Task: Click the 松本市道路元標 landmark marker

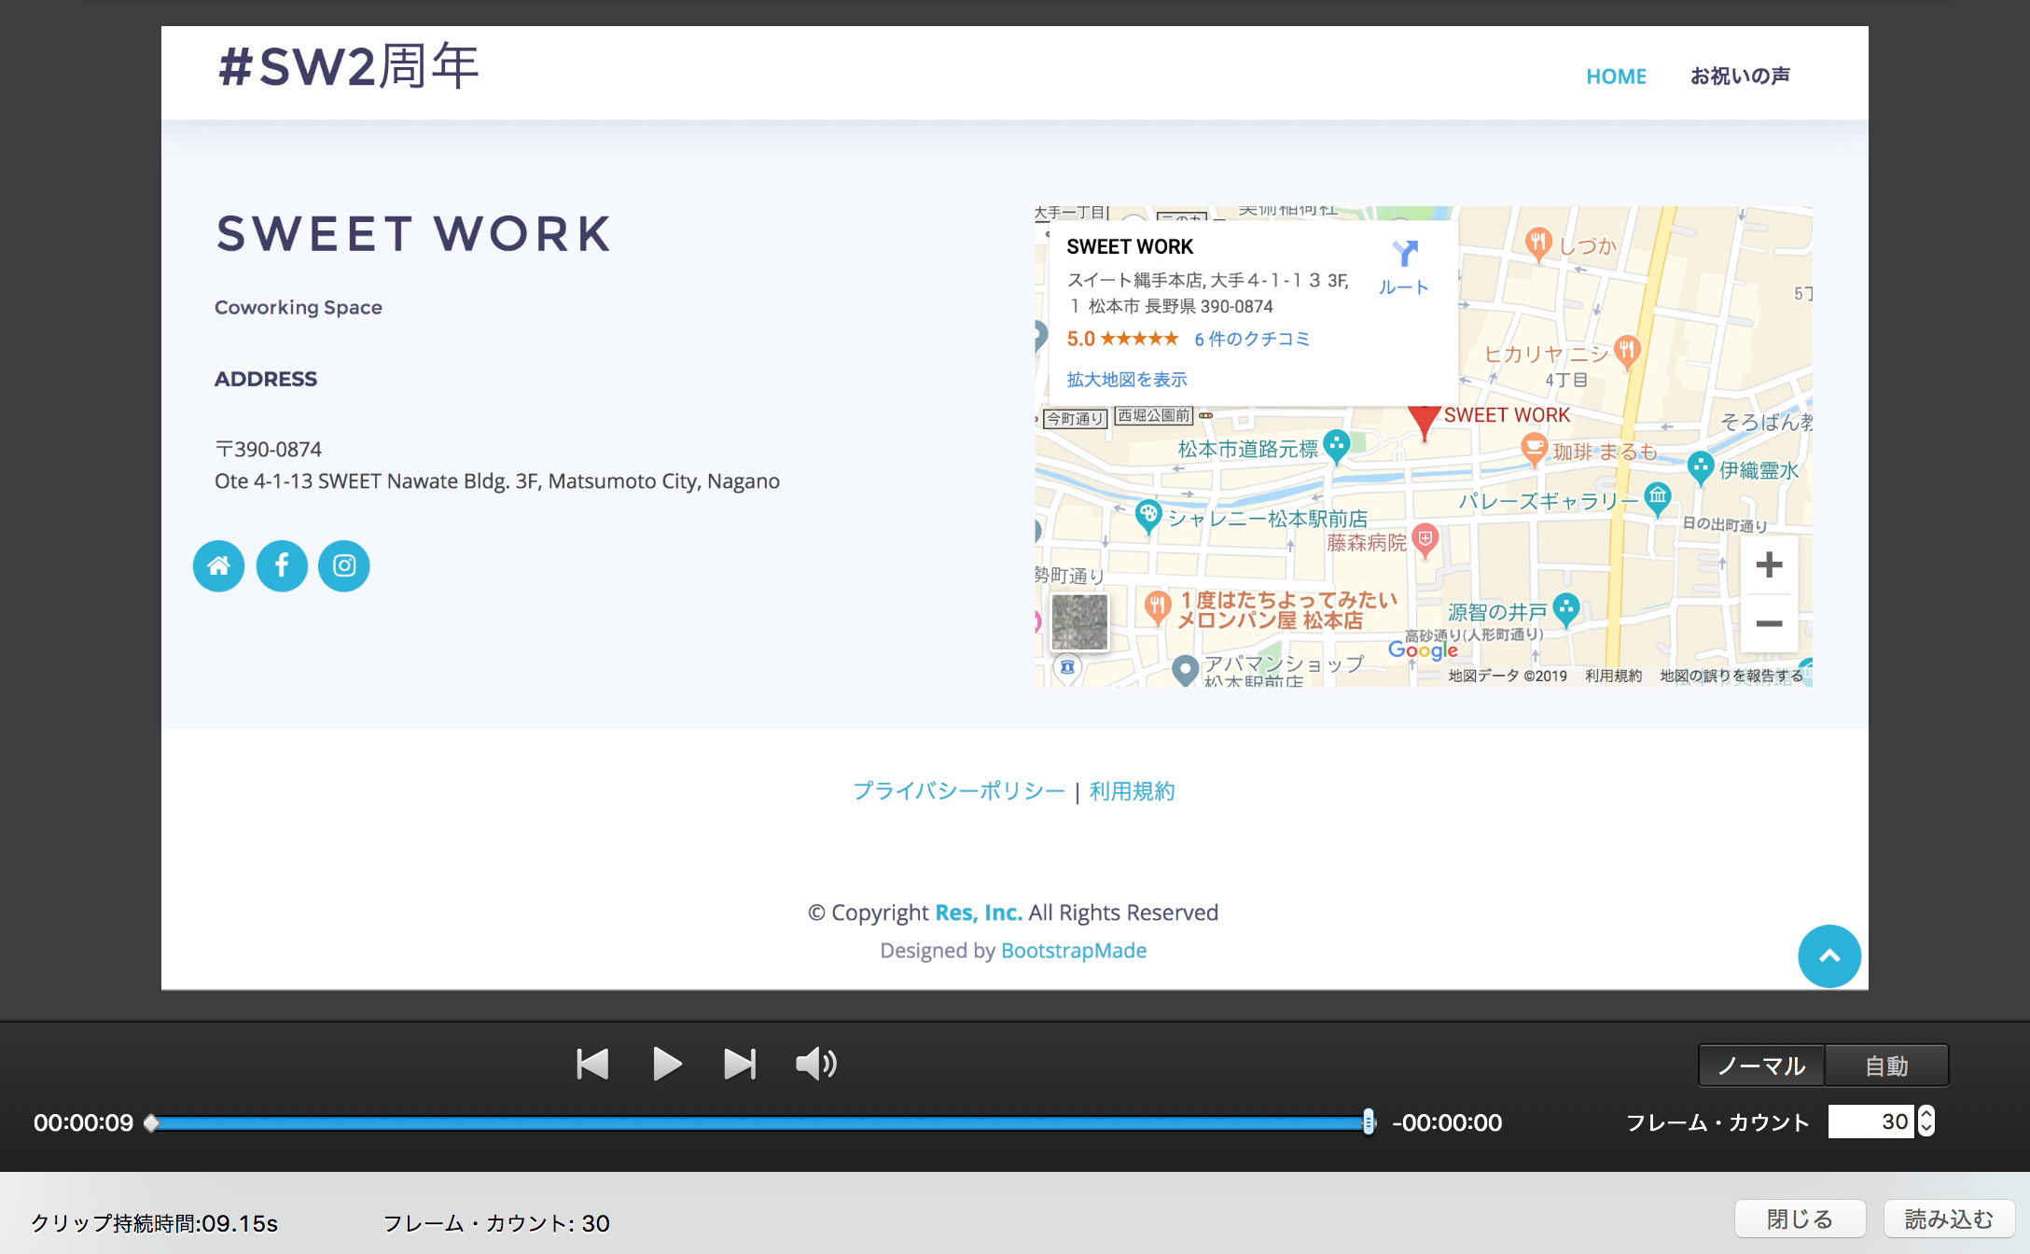Action: (x=1337, y=447)
